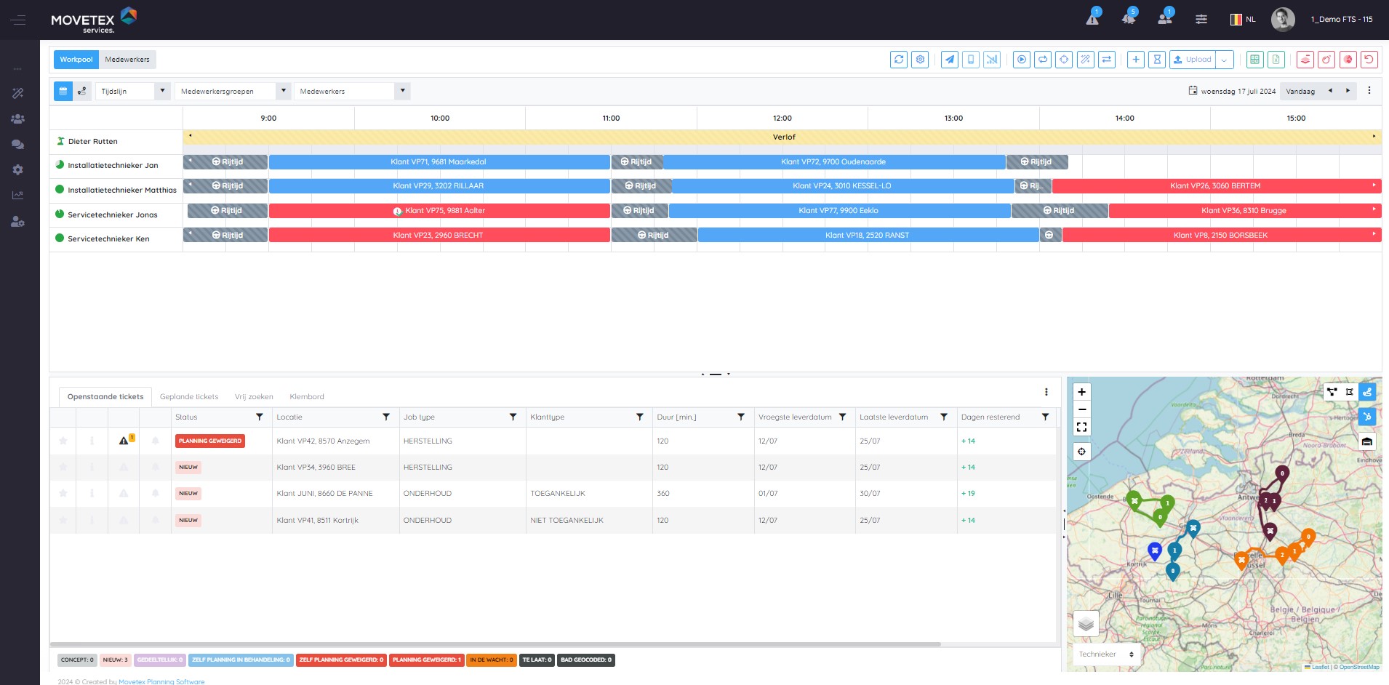Image resolution: width=1389 pixels, height=685 pixels.
Task: Toggle the blue route view map button
Action: click(x=1367, y=392)
